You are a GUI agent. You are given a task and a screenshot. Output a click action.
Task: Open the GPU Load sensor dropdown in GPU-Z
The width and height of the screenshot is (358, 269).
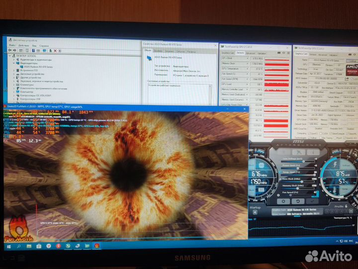(x=247, y=84)
